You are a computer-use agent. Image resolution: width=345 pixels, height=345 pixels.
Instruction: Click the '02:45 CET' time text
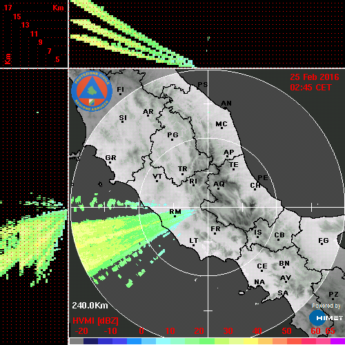pyautogui.click(x=310, y=88)
